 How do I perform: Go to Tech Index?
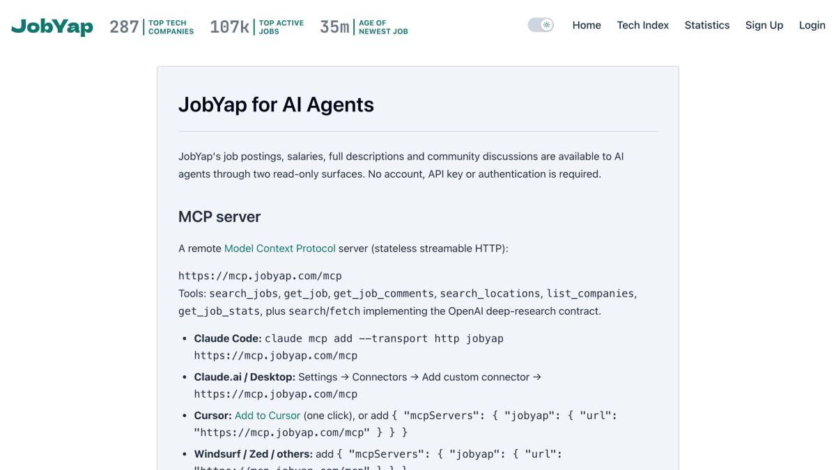[x=642, y=25]
